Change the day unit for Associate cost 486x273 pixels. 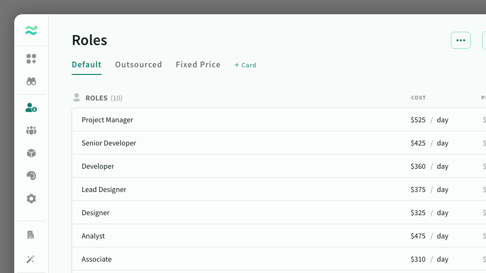coord(442,259)
